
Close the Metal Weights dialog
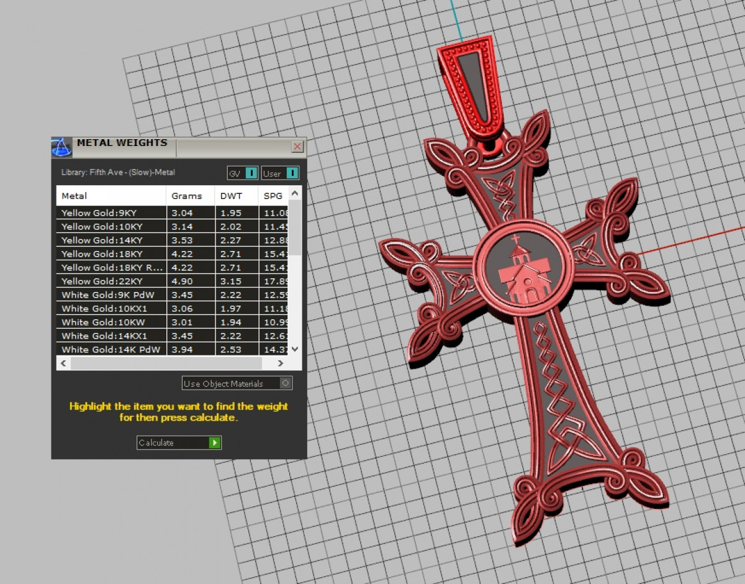(297, 147)
